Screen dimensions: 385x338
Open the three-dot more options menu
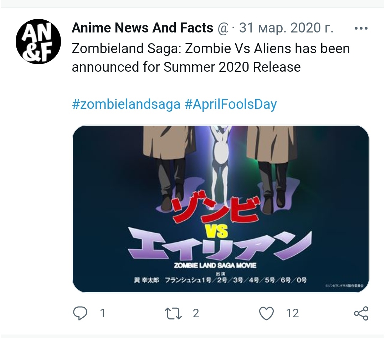(x=361, y=28)
